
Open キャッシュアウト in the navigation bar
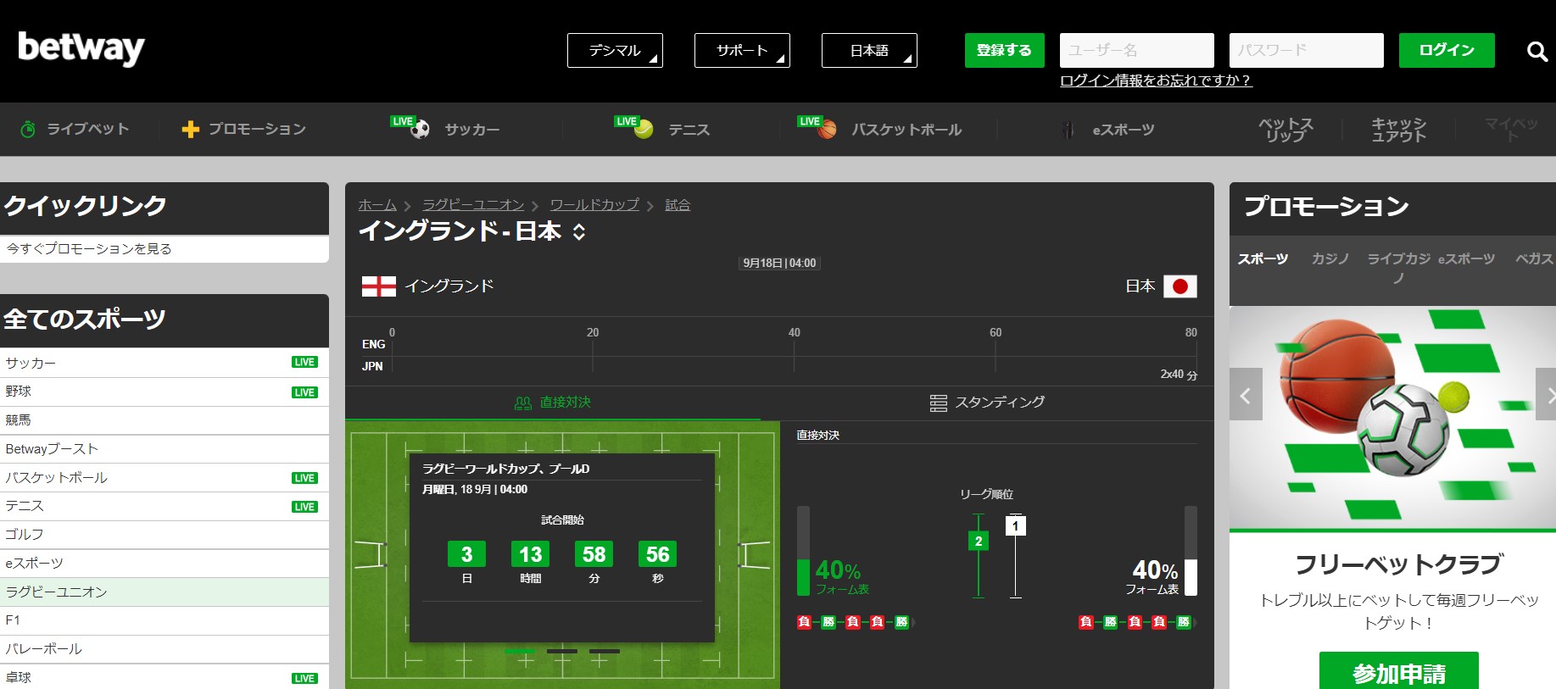click(1399, 130)
